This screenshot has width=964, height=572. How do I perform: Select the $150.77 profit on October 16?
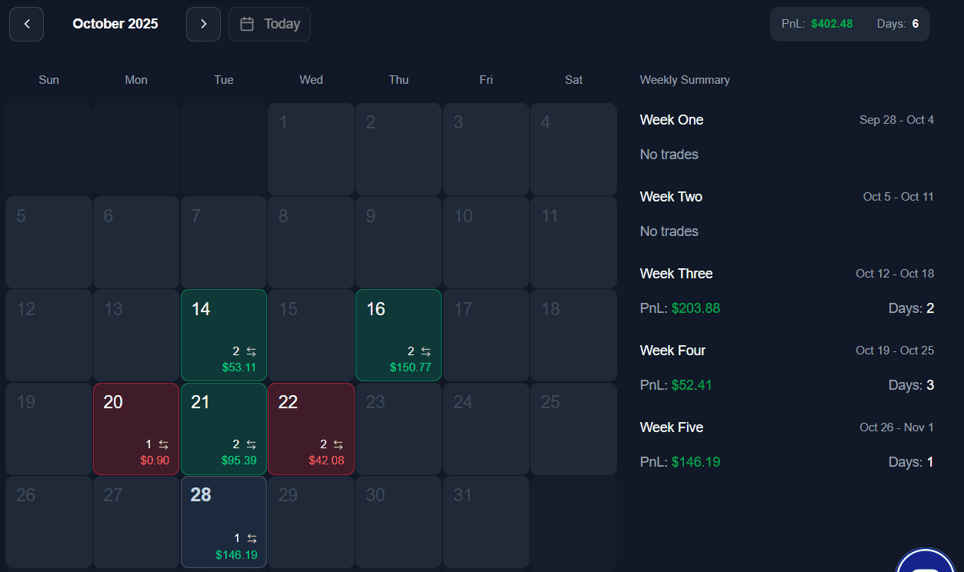[x=410, y=367]
